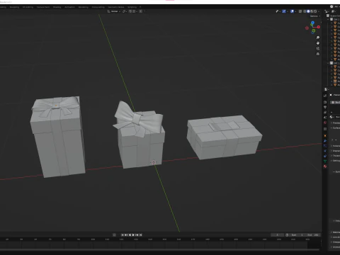Screen dimensions: 340x255
Task: Open the selectability and visibility dropdown
Action: [278, 11]
